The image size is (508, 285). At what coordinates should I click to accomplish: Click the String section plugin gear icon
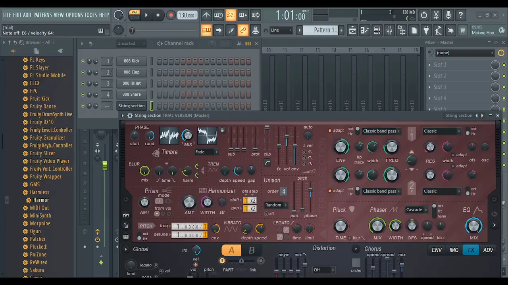point(130,116)
